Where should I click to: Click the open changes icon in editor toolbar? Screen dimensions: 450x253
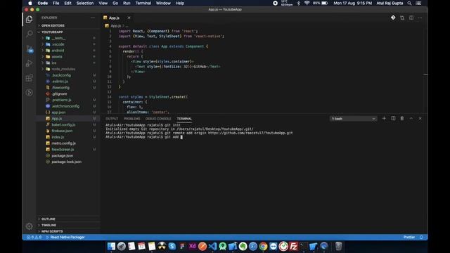click(402, 18)
